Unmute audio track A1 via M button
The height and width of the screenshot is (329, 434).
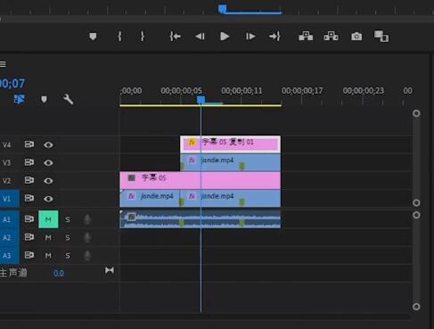(x=48, y=219)
